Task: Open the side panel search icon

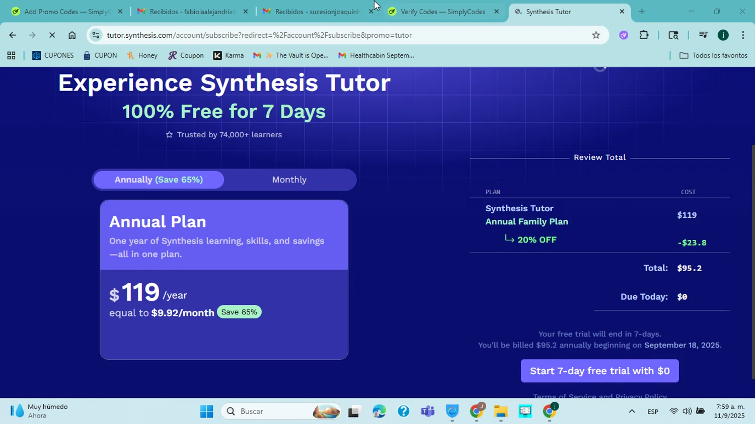Action: [x=673, y=35]
